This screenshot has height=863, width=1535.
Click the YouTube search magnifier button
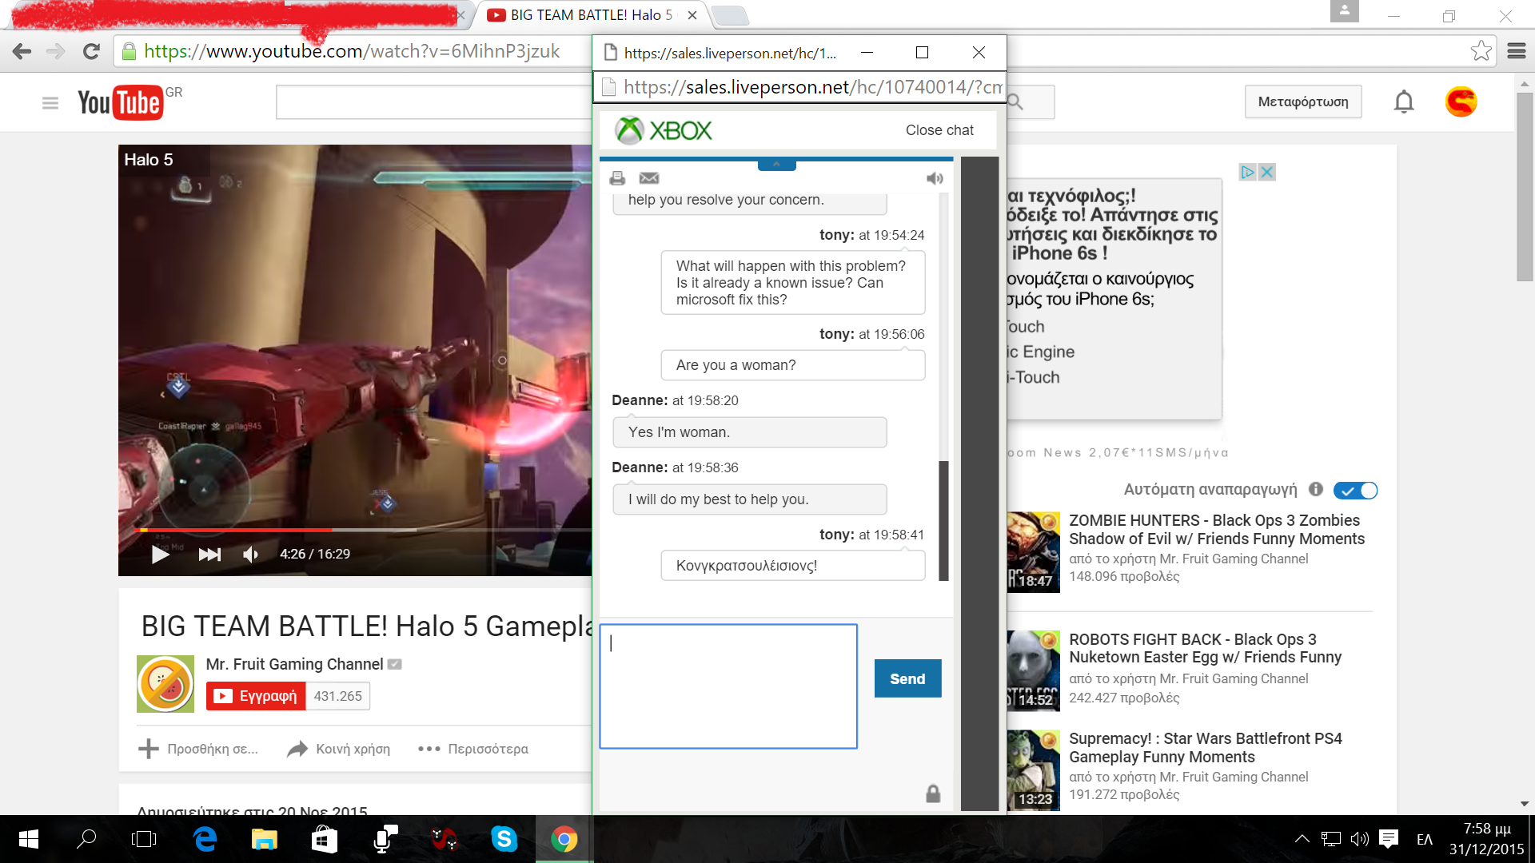coord(1015,102)
